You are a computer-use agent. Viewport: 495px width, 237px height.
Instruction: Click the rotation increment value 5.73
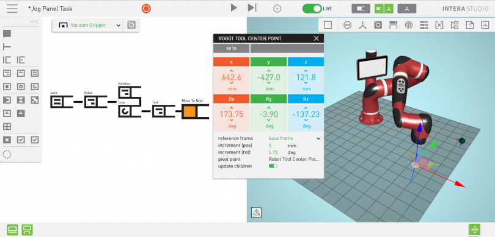pyautogui.click(x=273, y=152)
